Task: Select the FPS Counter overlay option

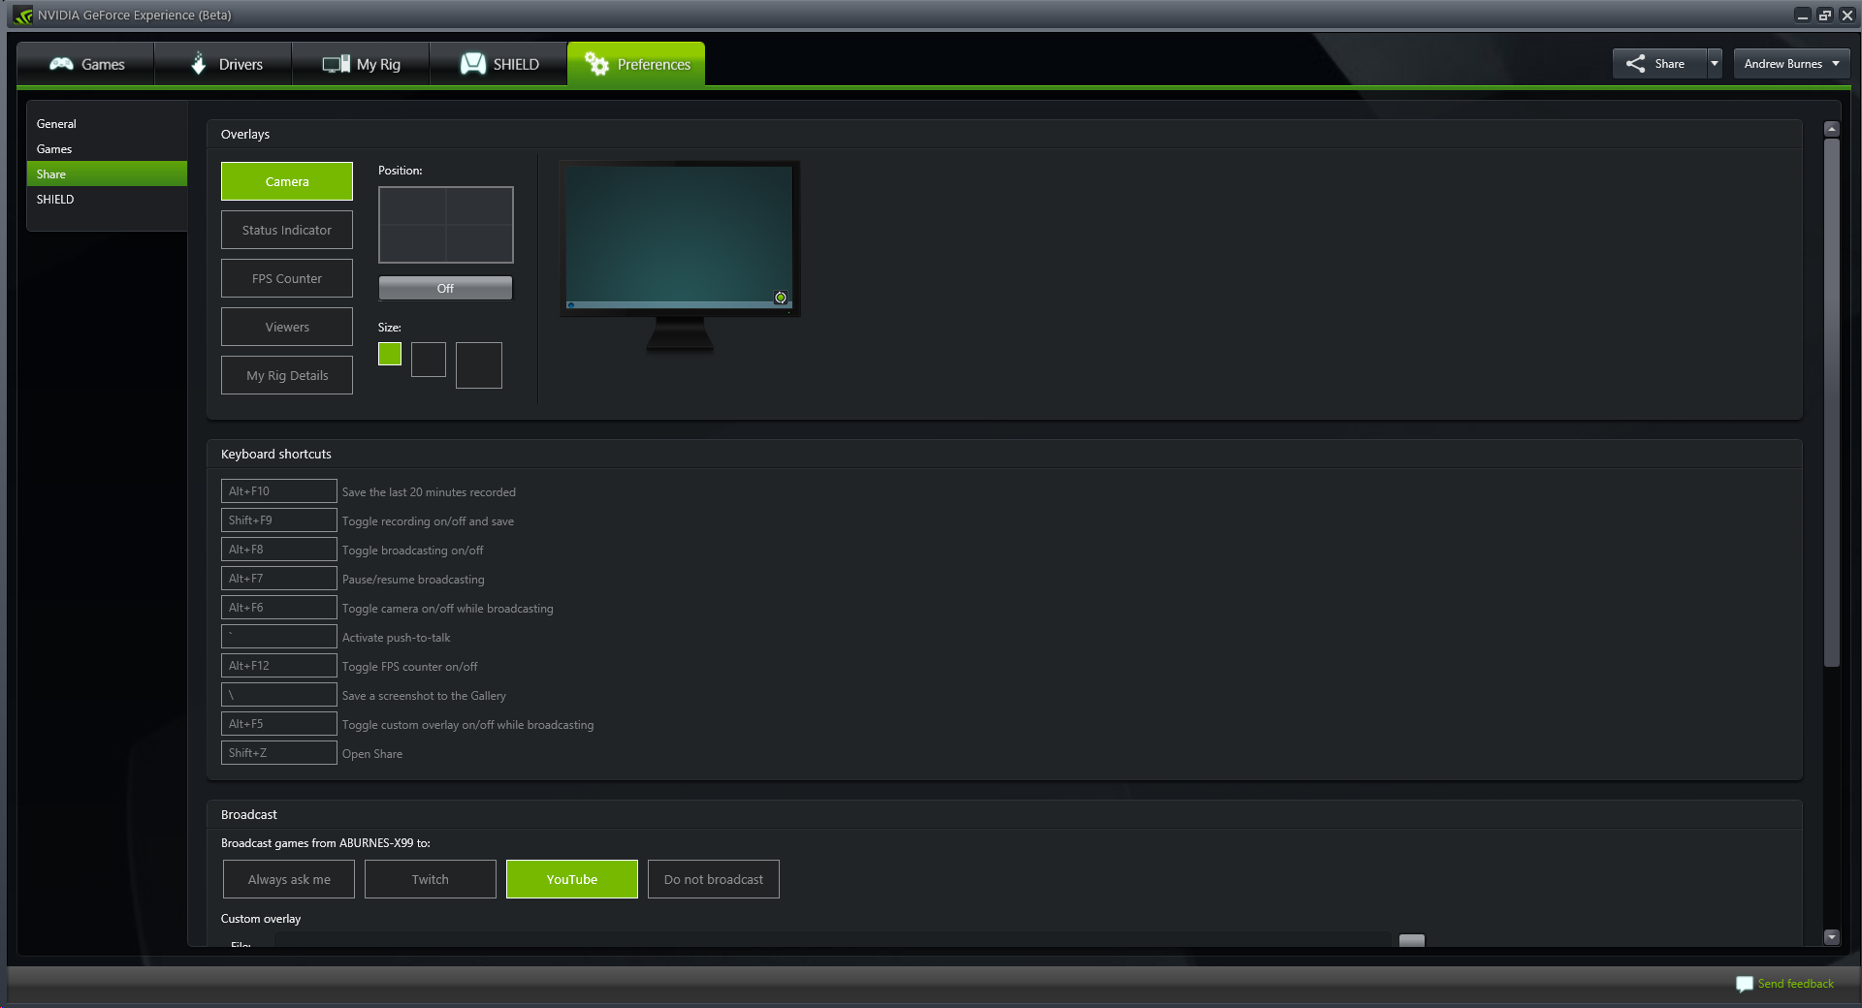Action: tap(287, 278)
